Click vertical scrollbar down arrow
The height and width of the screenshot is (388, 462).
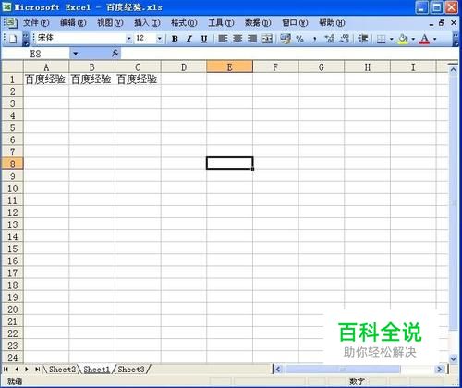pyautogui.click(x=453, y=358)
